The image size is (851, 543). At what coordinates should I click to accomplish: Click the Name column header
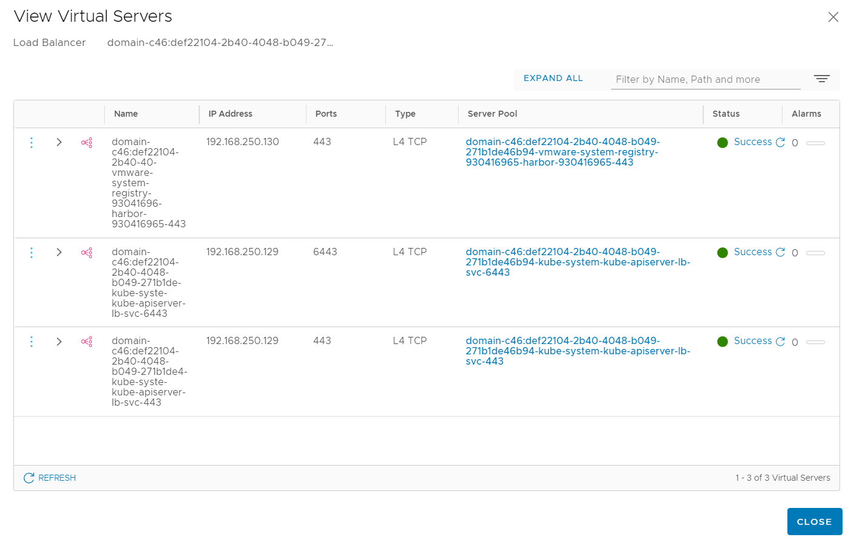tap(126, 114)
